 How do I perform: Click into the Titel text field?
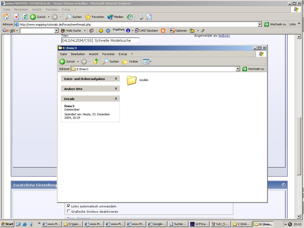[x=100, y=40]
